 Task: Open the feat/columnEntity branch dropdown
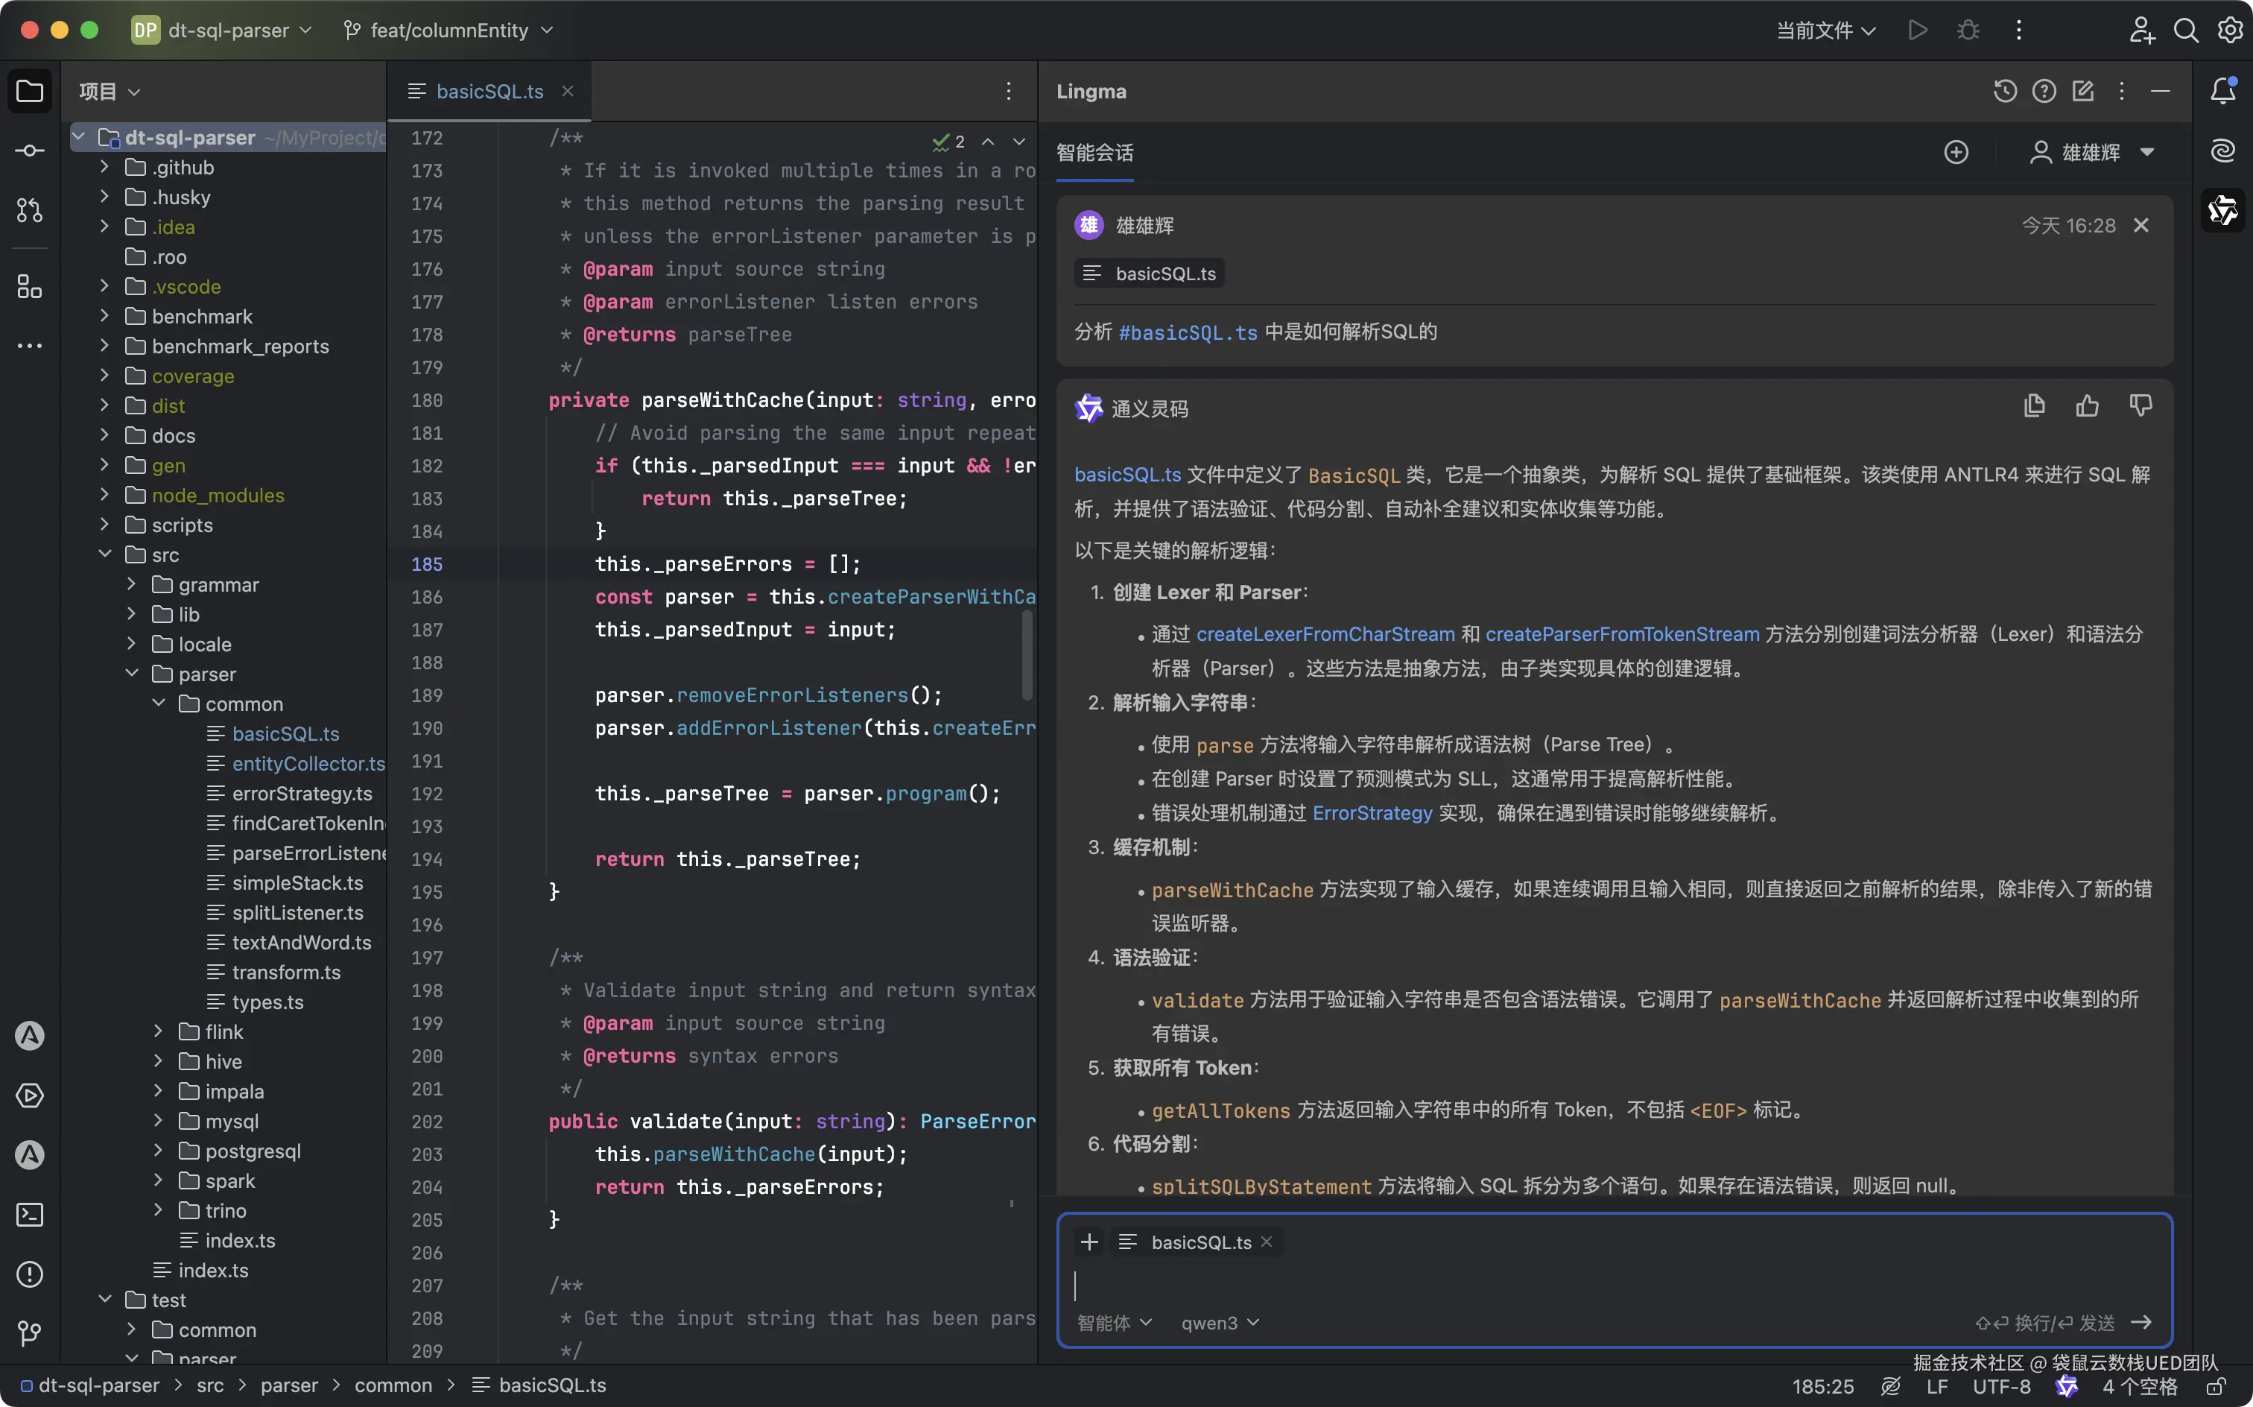point(450,31)
